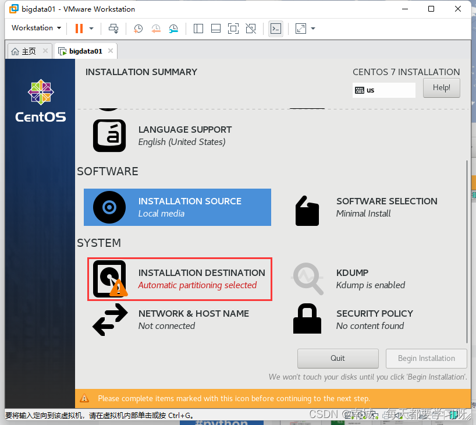Click the Help! button
476x425 pixels.
(x=442, y=88)
